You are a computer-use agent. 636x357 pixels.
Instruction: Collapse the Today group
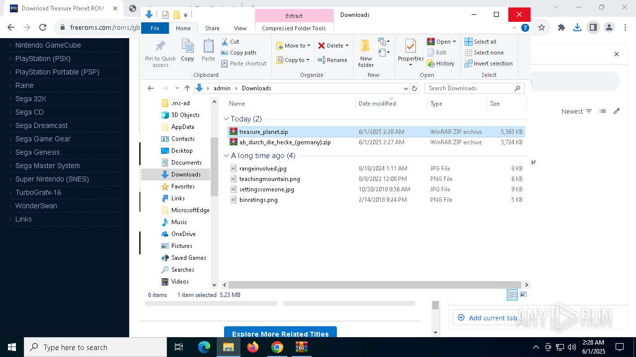tap(226, 119)
